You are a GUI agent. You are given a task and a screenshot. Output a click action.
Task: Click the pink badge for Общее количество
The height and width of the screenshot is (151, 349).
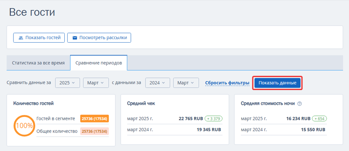pos(95,131)
